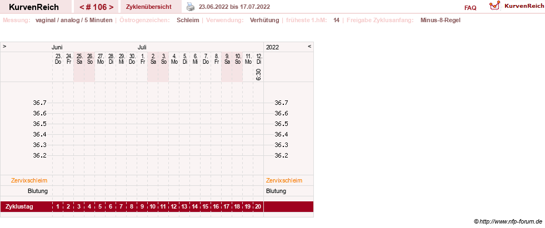
Task: Click the left 36.7 temperature label
Action: pos(39,103)
